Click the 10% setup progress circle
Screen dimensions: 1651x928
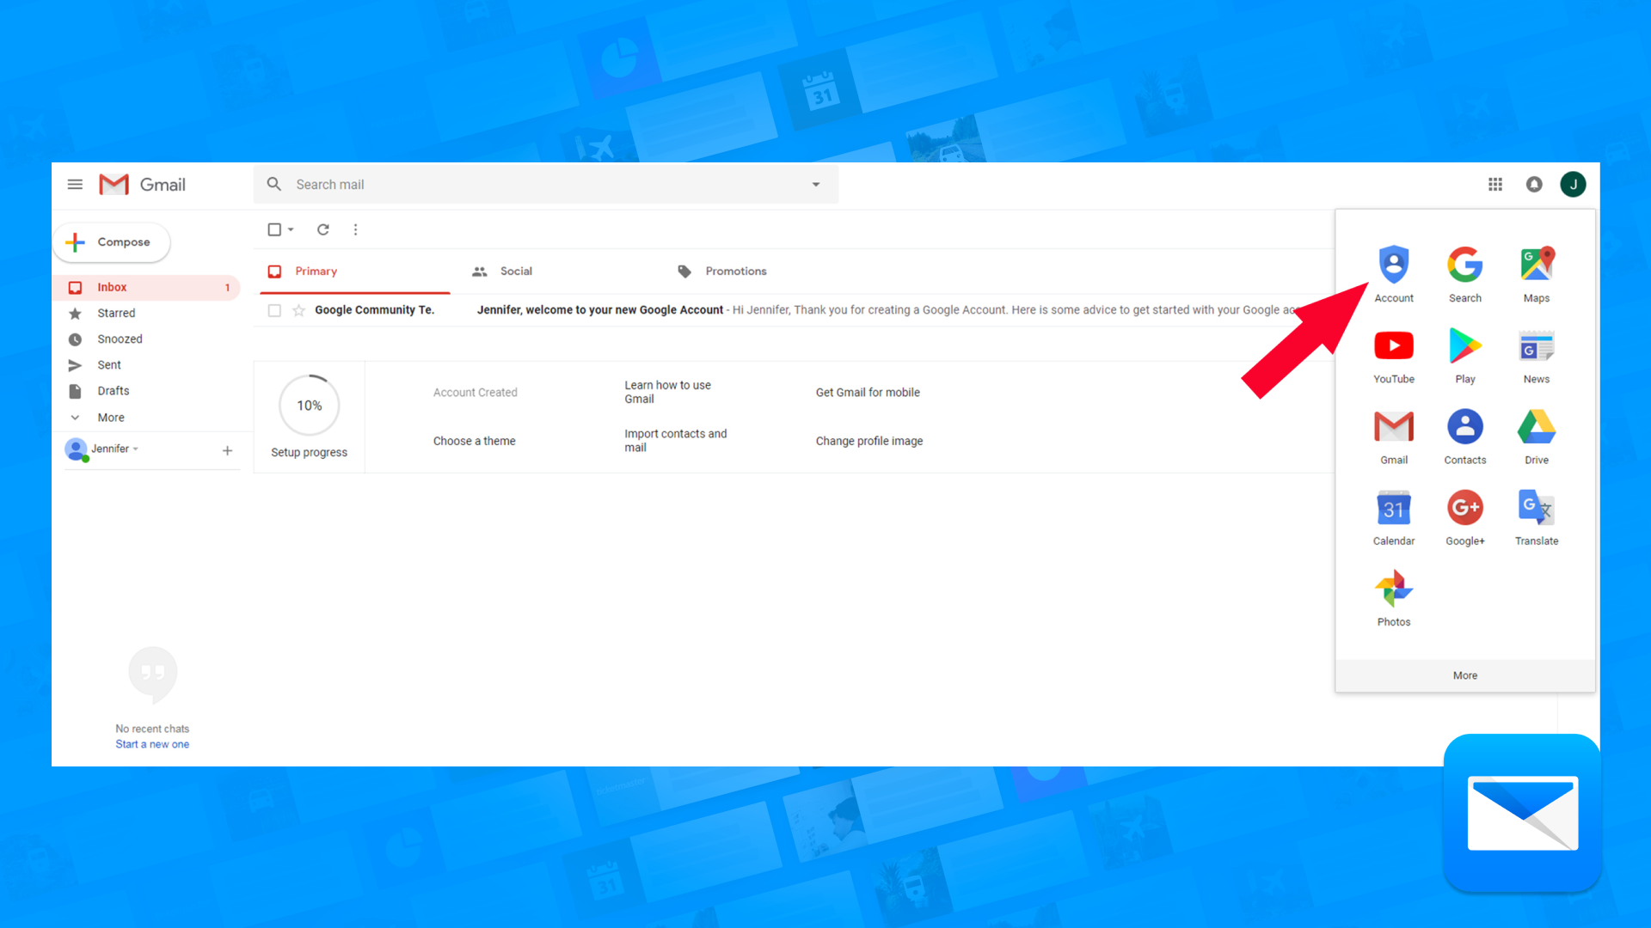(310, 406)
